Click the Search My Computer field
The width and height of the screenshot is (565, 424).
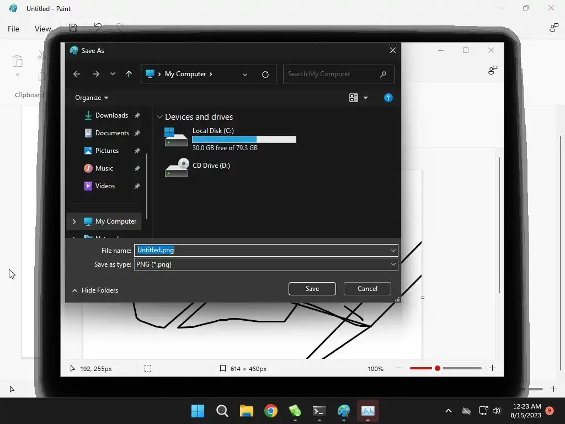click(x=338, y=74)
